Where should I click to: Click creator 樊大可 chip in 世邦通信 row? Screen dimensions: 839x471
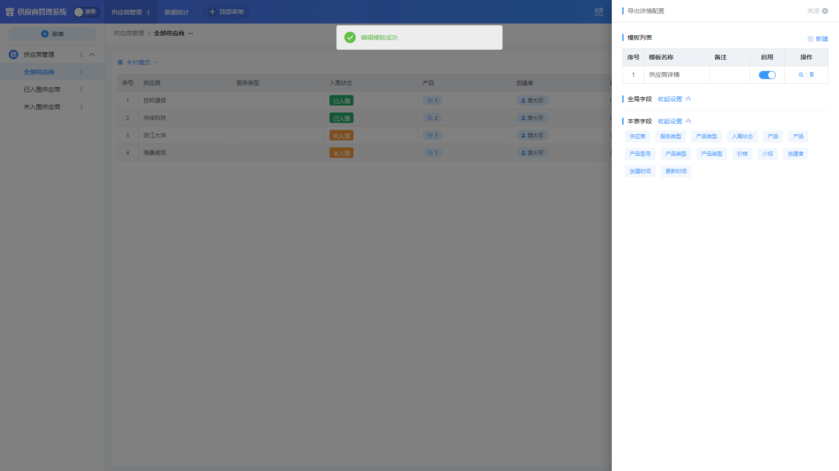click(532, 100)
